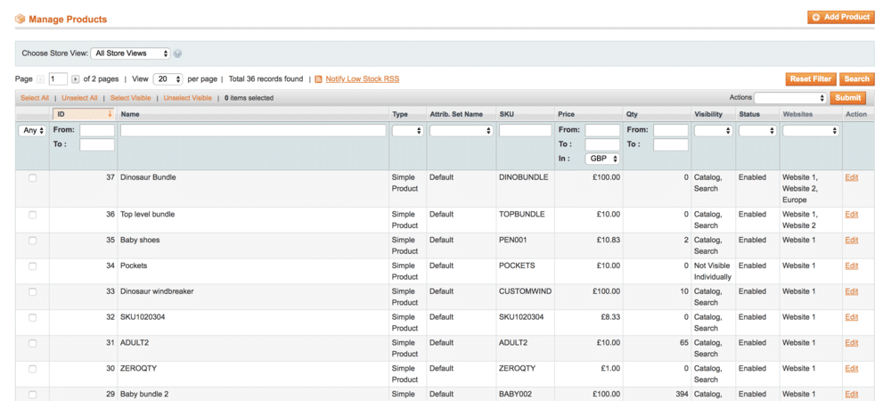Tick the checkbox for Dinosaur Bundle row
The image size is (891, 401).
coord(33,178)
